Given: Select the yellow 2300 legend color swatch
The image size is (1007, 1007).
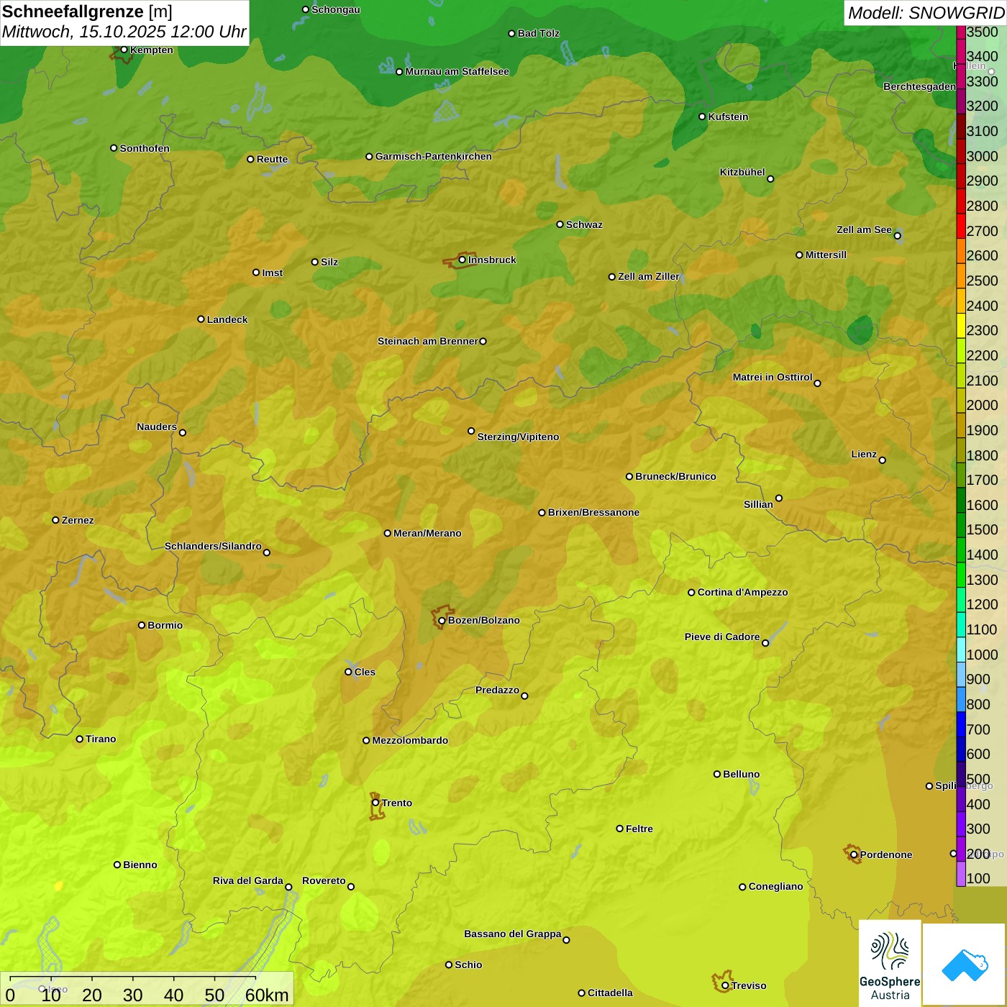Looking at the screenshot, I should pyautogui.click(x=960, y=325).
